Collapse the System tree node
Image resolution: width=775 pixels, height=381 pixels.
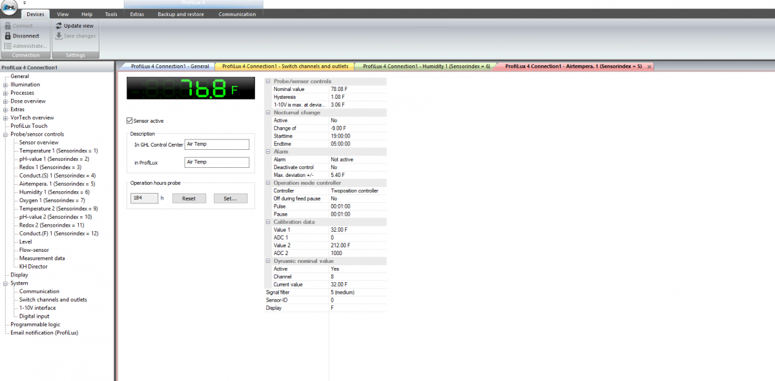coord(5,283)
